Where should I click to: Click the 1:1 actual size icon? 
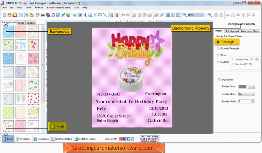click(173, 15)
